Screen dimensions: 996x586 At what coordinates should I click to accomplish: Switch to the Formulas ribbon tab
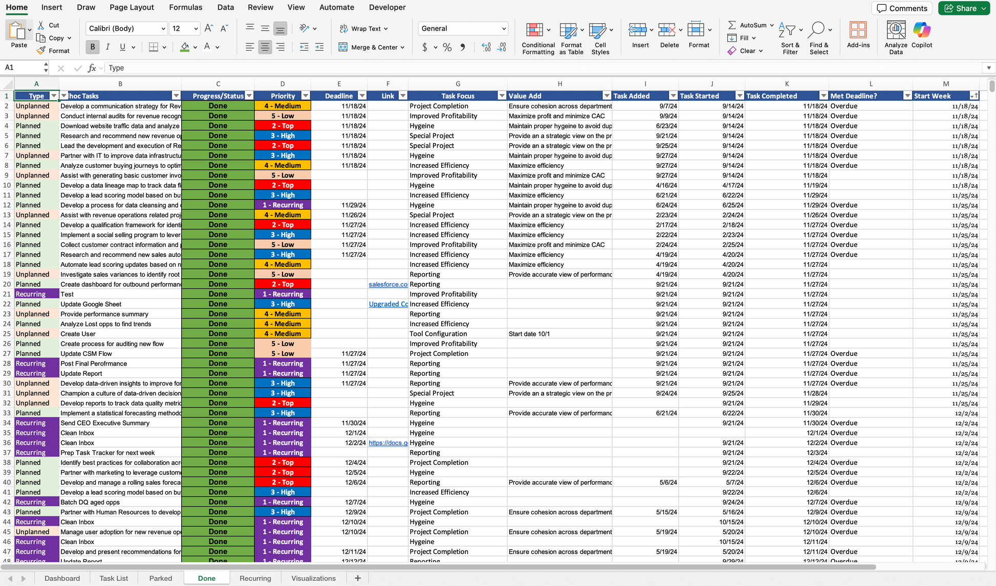(x=185, y=7)
